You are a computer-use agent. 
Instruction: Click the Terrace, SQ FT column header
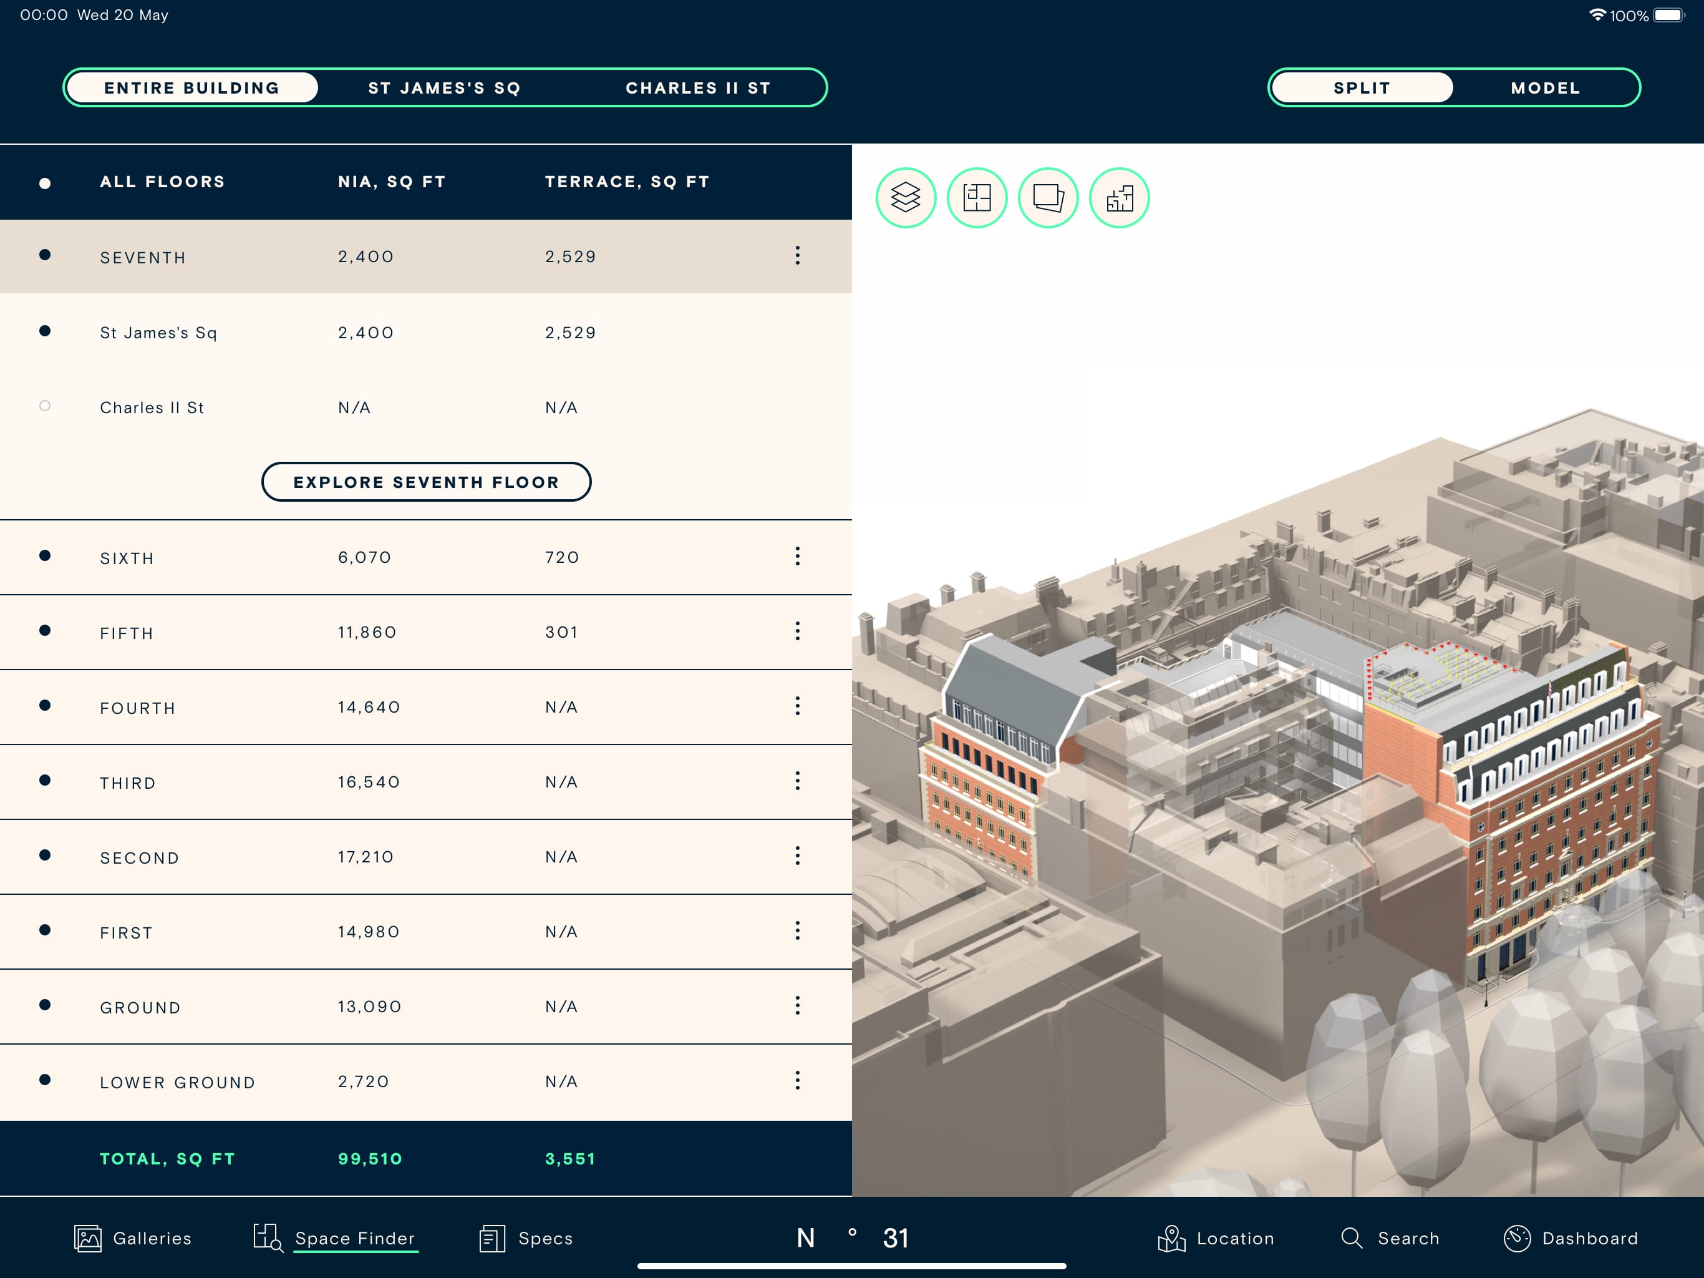[627, 182]
